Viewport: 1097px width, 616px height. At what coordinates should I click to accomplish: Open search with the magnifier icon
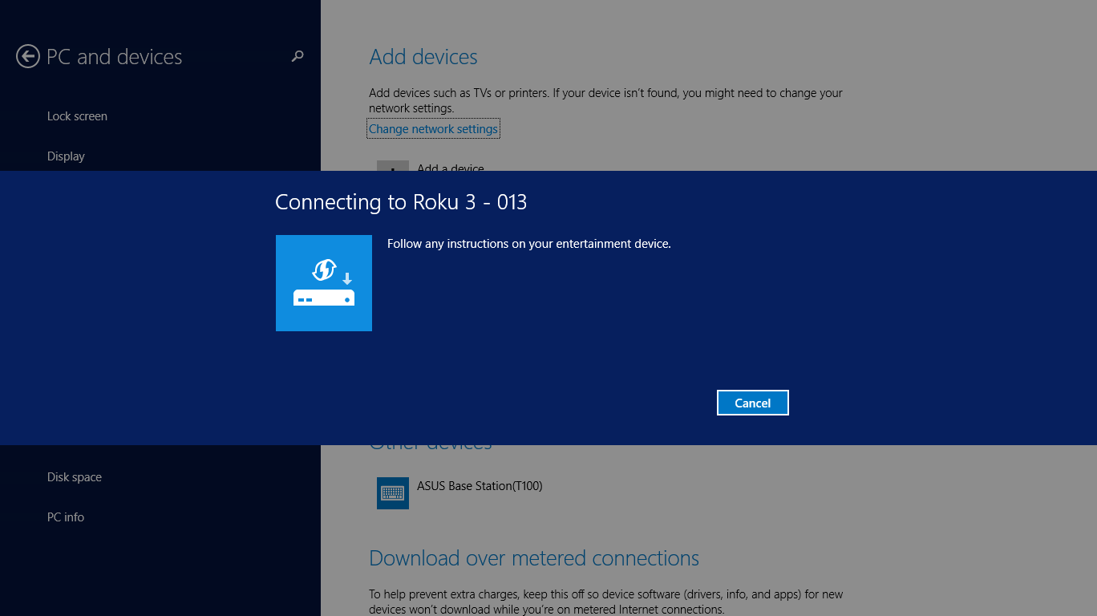tap(298, 56)
